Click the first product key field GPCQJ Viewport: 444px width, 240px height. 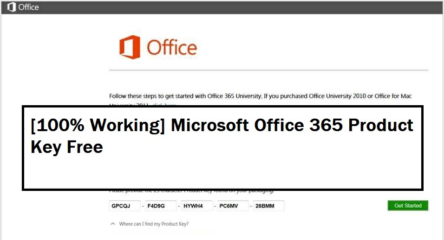(x=124, y=206)
